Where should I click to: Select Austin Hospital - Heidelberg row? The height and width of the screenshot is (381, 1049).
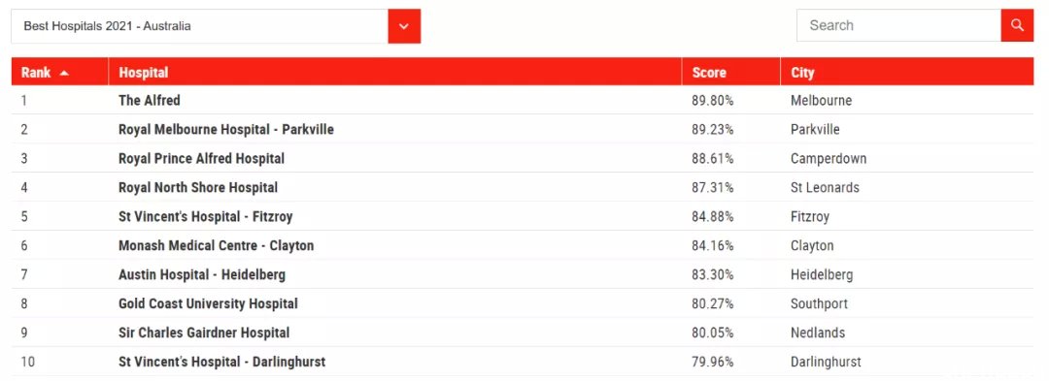click(523, 274)
